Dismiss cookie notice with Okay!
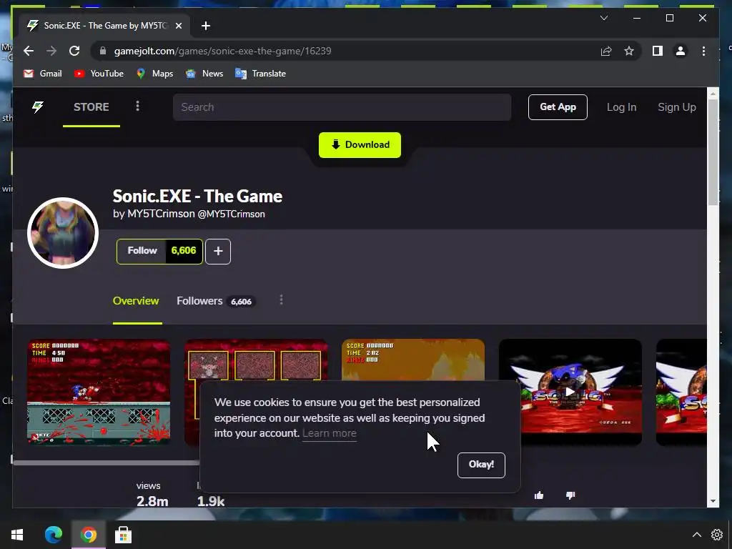This screenshot has width=732, height=549. 481,465
